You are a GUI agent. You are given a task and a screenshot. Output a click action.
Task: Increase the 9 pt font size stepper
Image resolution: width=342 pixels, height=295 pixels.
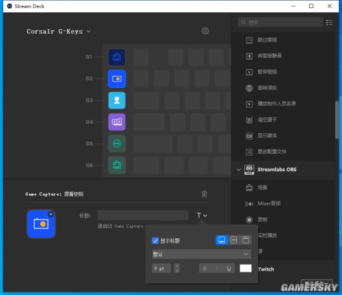(x=177, y=266)
